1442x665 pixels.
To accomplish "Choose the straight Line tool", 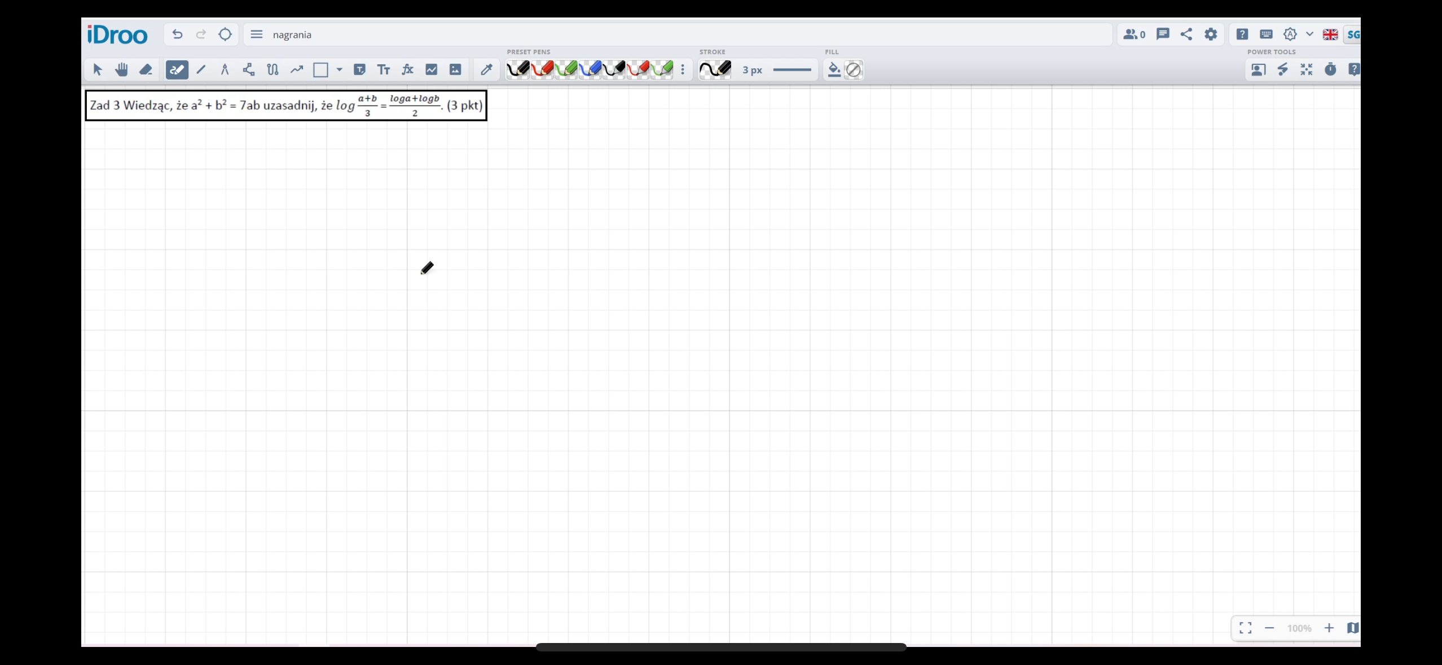I will (x=201, y=69).
